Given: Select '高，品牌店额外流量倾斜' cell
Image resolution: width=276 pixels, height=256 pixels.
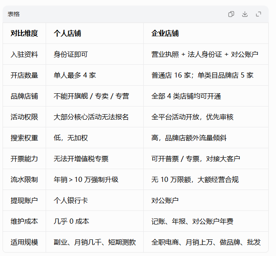Looking at the screenshot, I should tap(189, 138).
